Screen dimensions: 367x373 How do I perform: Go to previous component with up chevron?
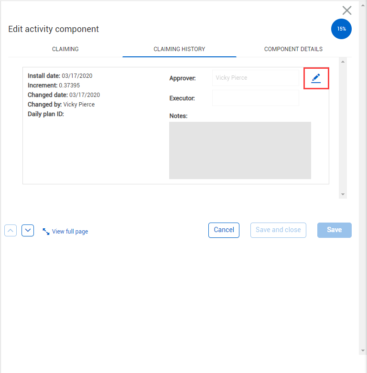(x=11, y=230)
